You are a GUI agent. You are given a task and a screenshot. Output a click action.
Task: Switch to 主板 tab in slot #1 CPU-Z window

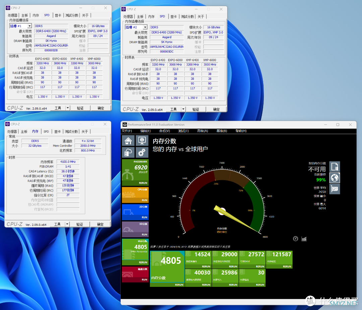click(x=25, y=15)
